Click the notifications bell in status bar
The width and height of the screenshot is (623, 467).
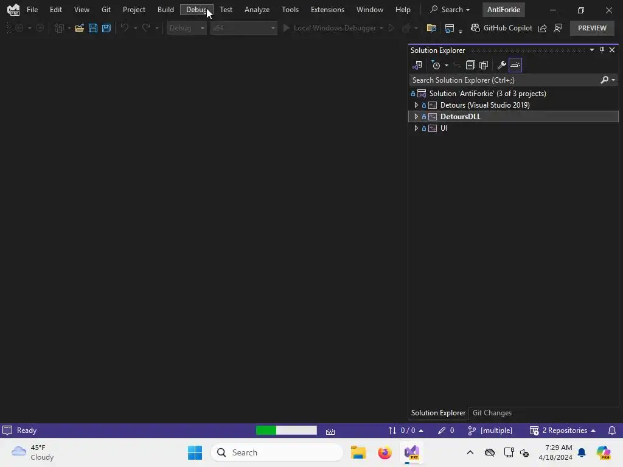612,431
